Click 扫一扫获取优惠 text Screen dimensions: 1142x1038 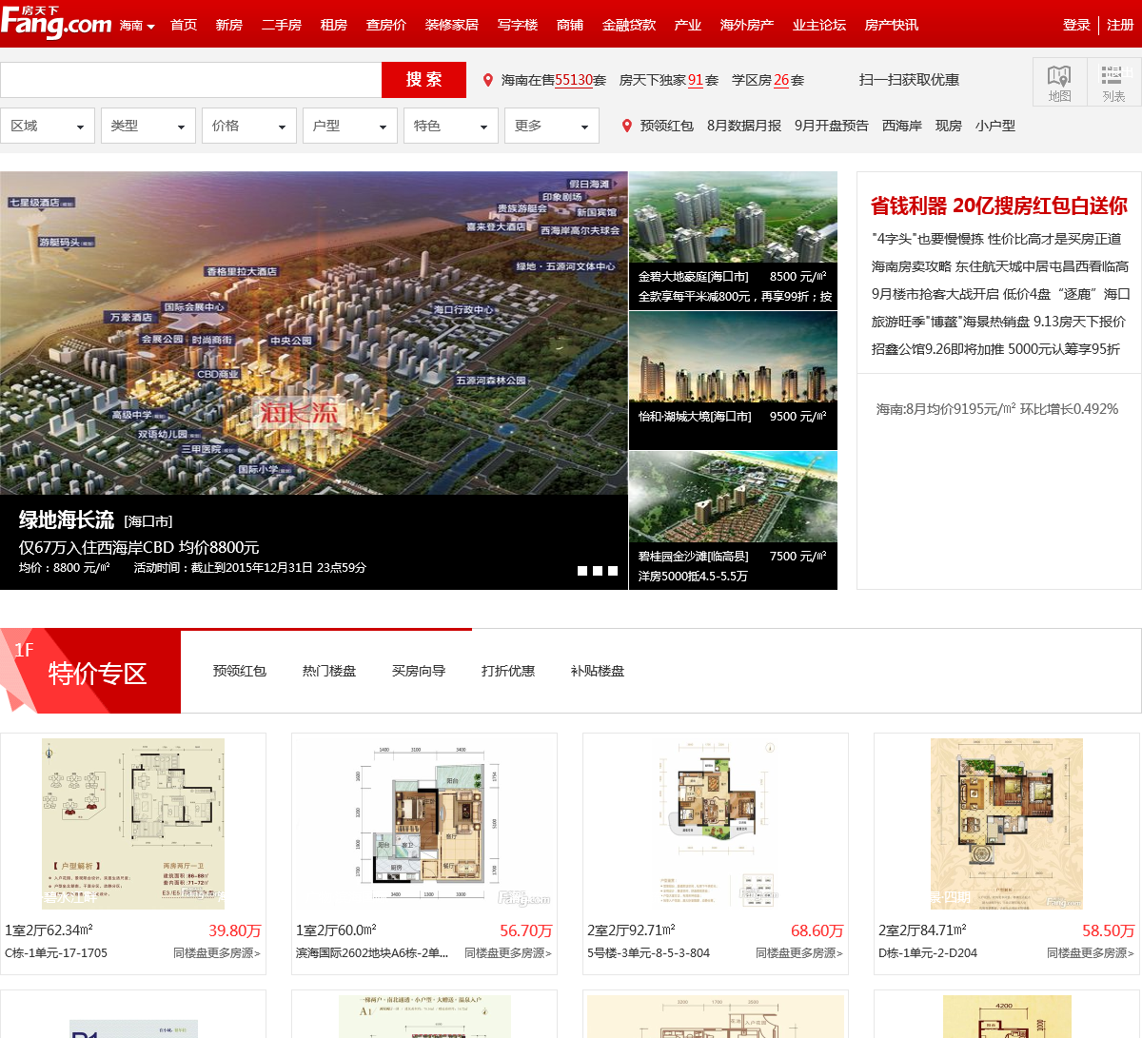pyautogui.click(x=909, y=80)
